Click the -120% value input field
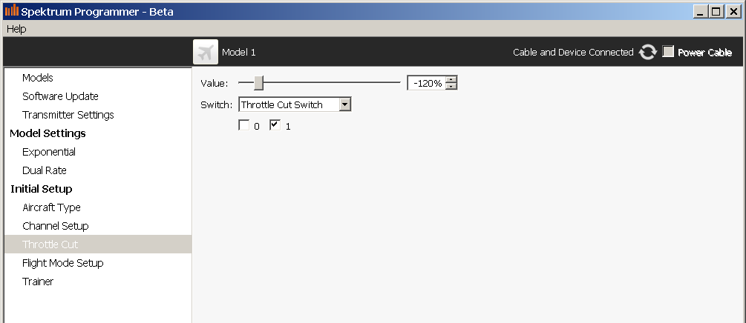This screenshot has height=323, width=746. coord(426,83)
